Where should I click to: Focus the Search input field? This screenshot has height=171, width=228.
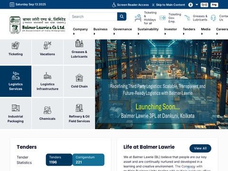coord(93,17)
